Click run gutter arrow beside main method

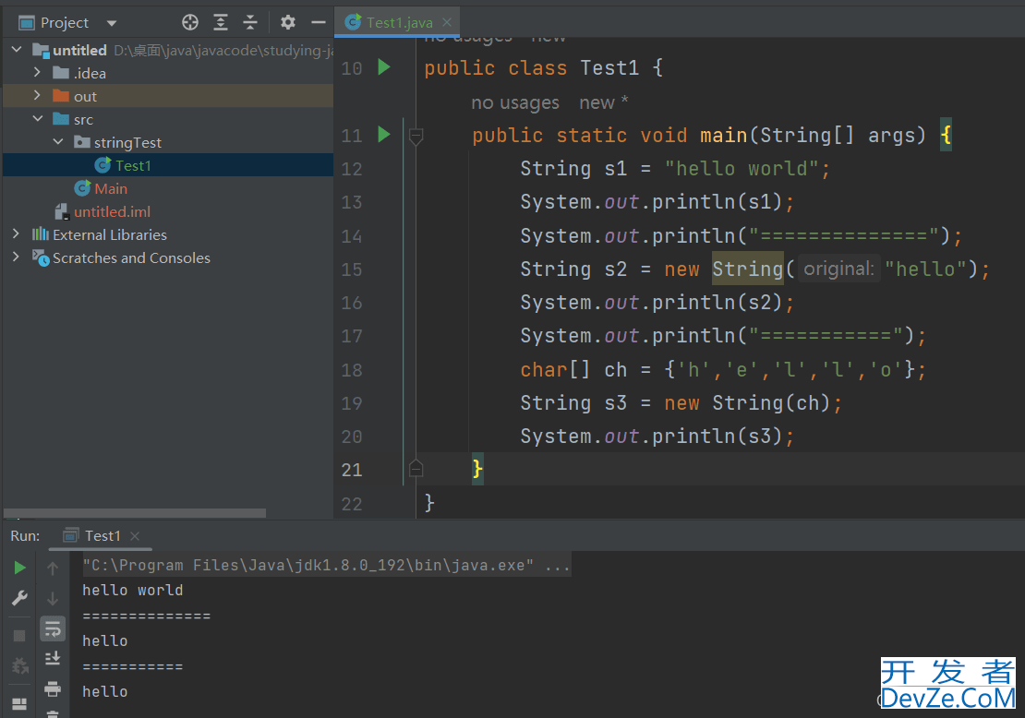(x=384, y=136)
